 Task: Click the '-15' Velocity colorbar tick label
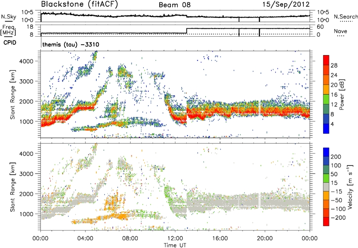337,192
